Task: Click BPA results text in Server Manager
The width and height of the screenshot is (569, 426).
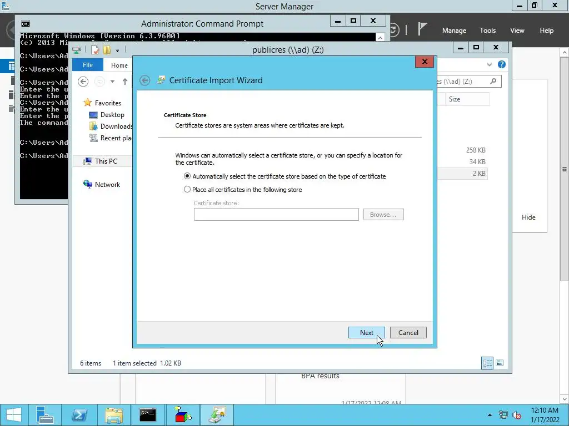Action: (x=320, y=376)
